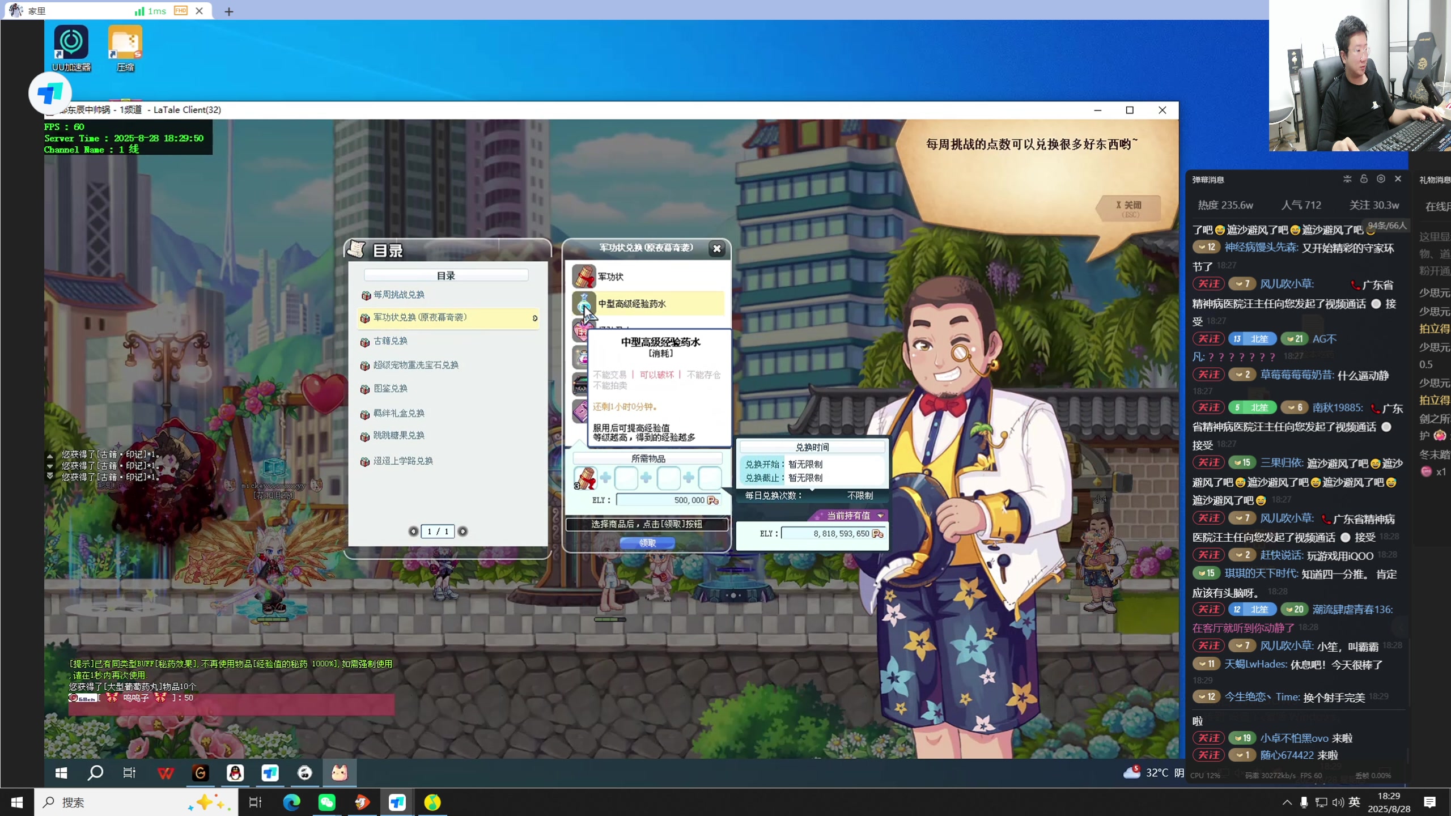1451x816 pixels.
Task: Open the WPS icon on inner taskbar
Action: (x=166, y=773)
